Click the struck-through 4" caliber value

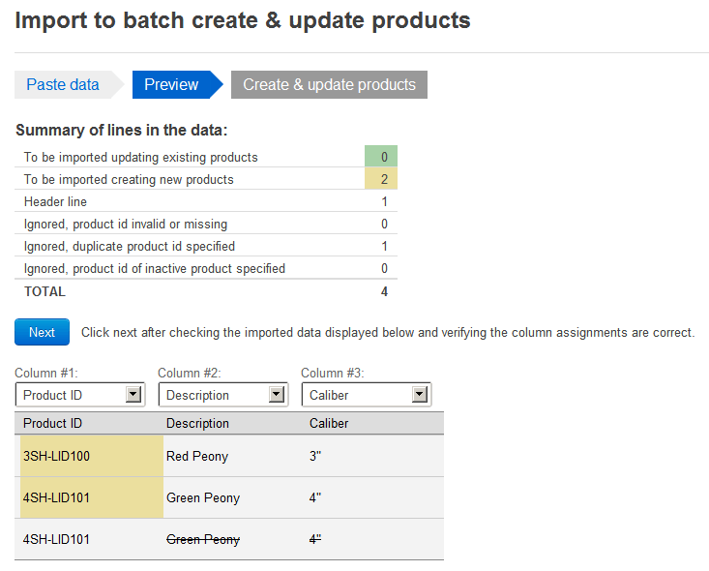315,539
